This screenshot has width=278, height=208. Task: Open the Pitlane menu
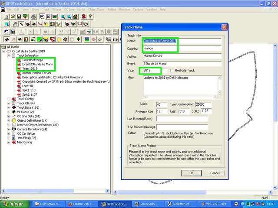57,10
